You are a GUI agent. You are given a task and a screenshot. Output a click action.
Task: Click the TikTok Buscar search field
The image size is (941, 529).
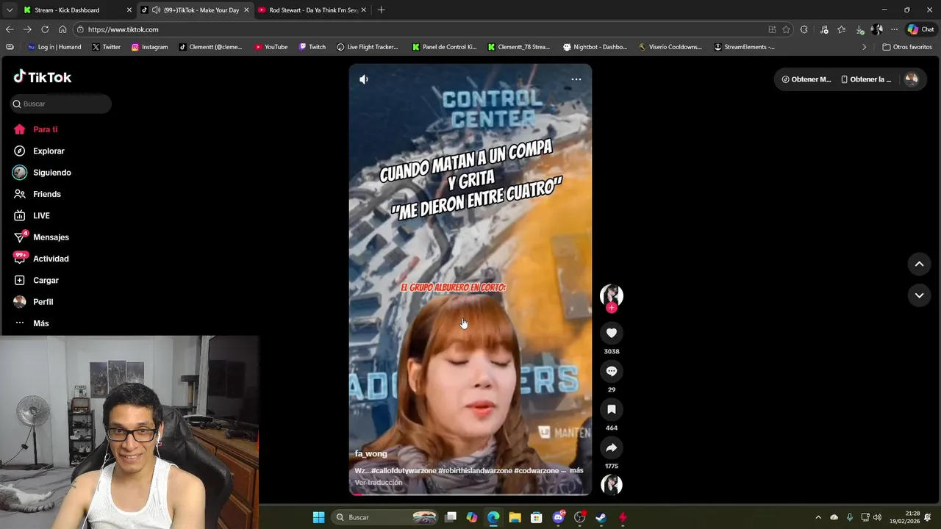coord(61,104)
